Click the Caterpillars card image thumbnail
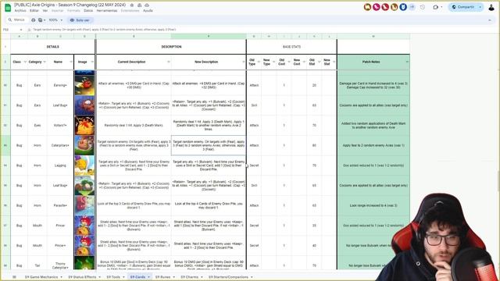 tap(84, 145)
